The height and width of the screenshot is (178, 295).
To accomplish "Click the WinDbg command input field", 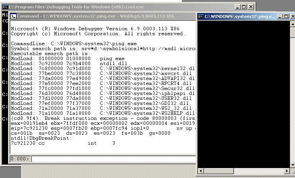I will [114, 159].
